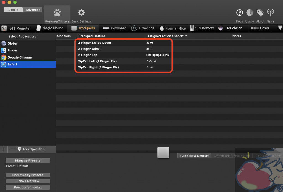Switch to Advanced mode
Viewport: 283px width, 192px height.
(33, 10)
